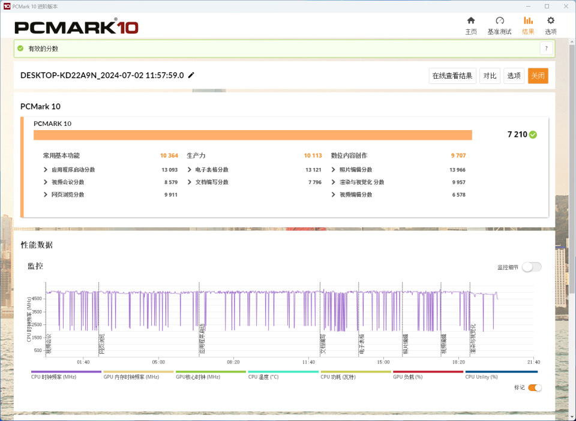
Task: Click the orange 关闭 close button
Action: tap(538, 76)
